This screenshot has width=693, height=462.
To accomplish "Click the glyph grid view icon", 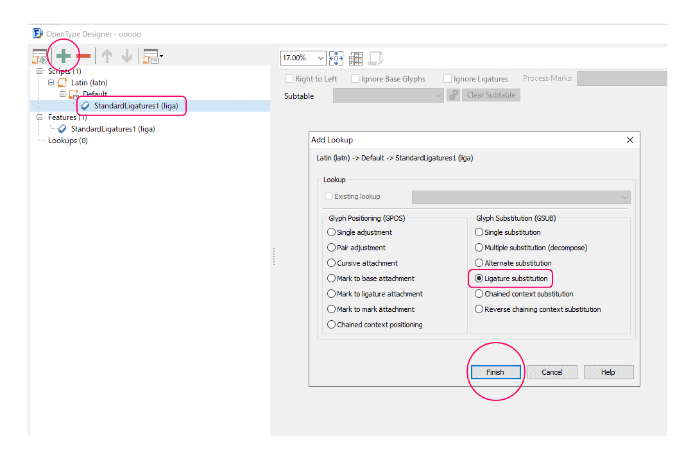I will (356, 58).
